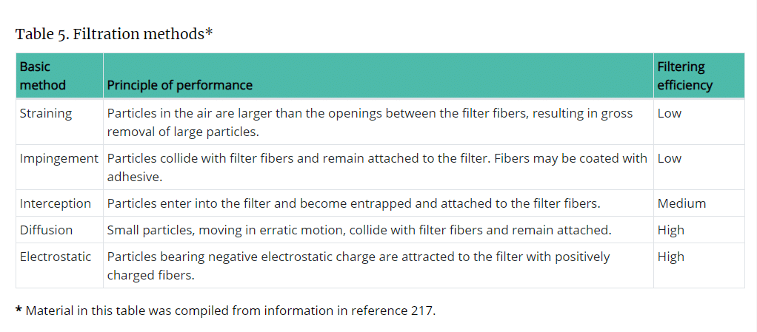Select the "High" efficiency for Diffusion

click(x=671, y=230)
